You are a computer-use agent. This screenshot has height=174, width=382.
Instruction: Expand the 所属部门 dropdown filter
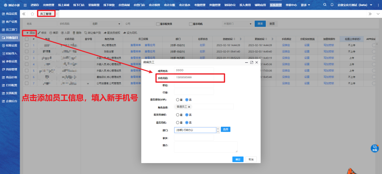pos(236,24)
